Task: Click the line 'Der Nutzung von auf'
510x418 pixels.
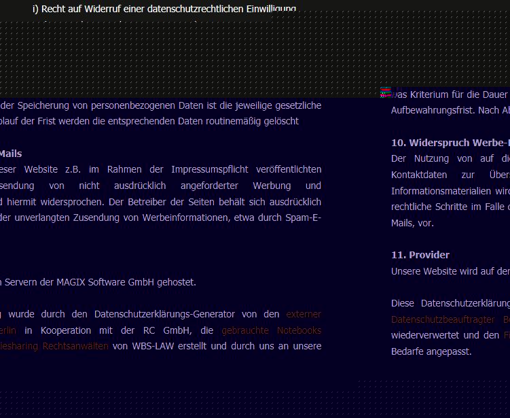Action: [450, 158]
